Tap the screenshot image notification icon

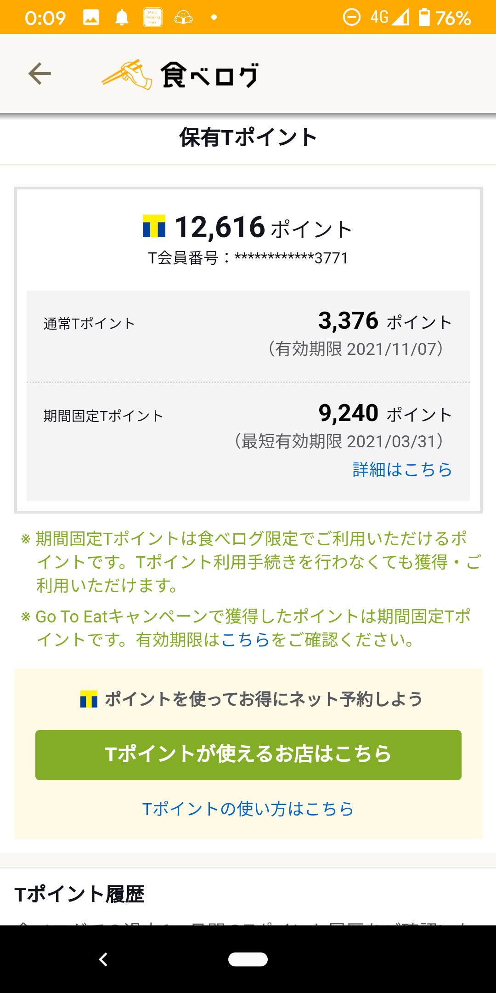(91, 17)
